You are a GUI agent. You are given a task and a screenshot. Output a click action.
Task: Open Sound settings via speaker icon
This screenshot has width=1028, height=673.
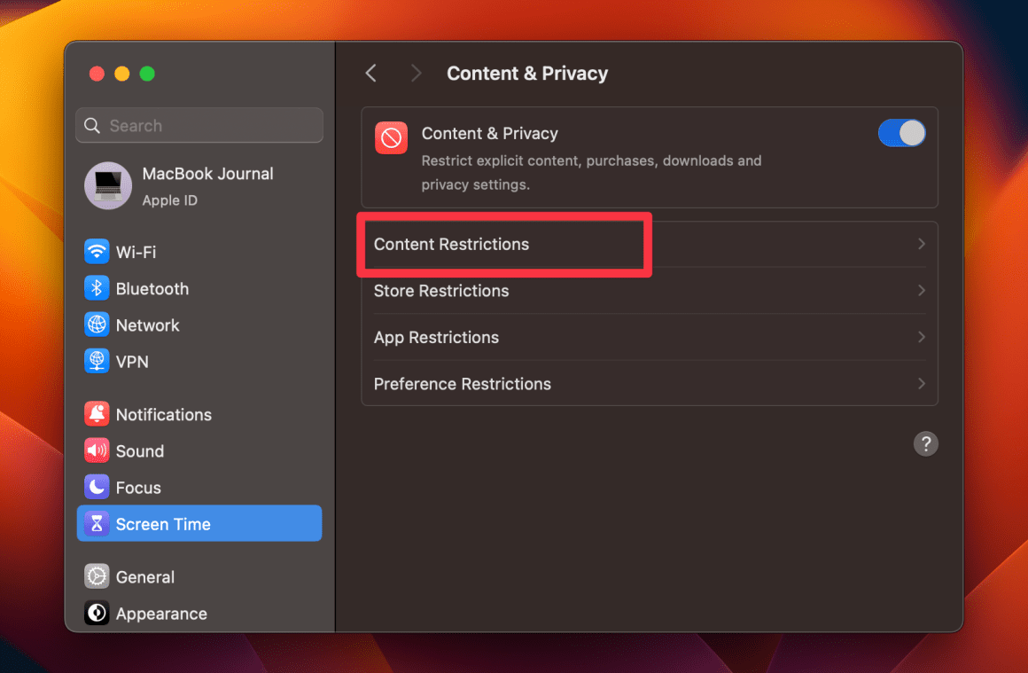97,450
